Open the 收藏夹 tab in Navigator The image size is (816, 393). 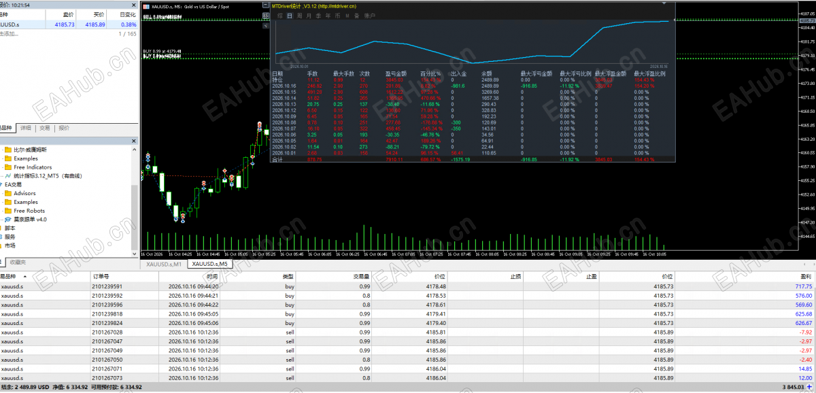pyautogui.click(x=18, y=262)
